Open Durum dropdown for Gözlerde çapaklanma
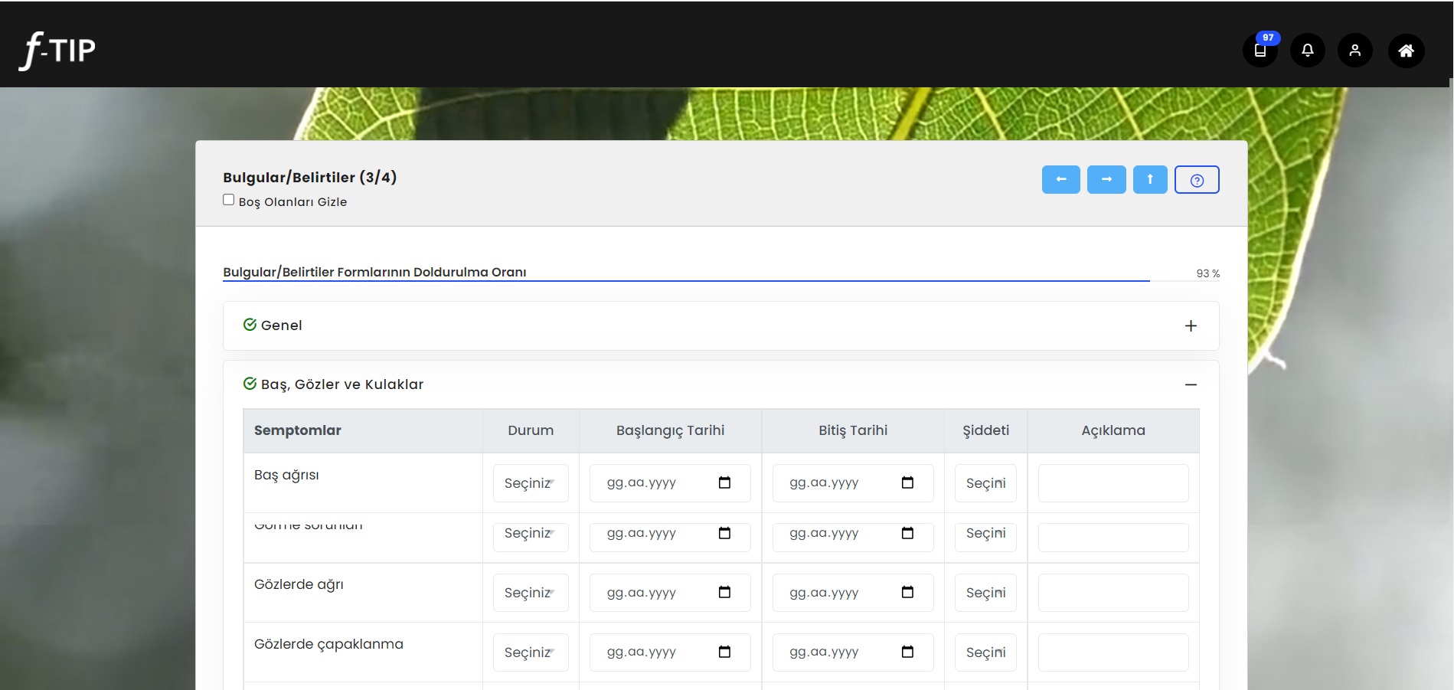The height and width of the screenshot is (690, 1454). [531, 652]
